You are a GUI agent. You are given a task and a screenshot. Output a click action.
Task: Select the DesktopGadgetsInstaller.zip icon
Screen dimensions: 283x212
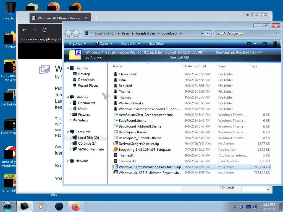116,144
